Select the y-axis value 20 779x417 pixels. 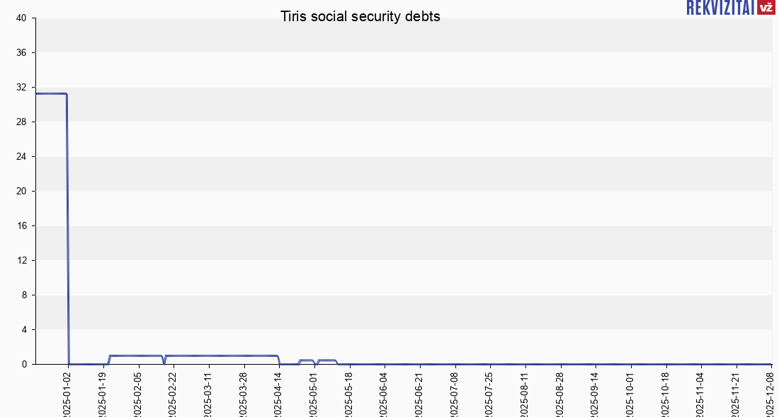coord(21,192)
